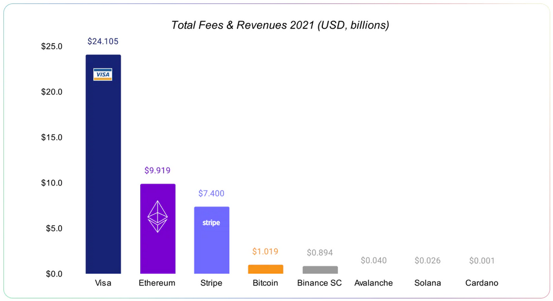
Task: Click the Cardano axis label
Action: tap(482, 283)
